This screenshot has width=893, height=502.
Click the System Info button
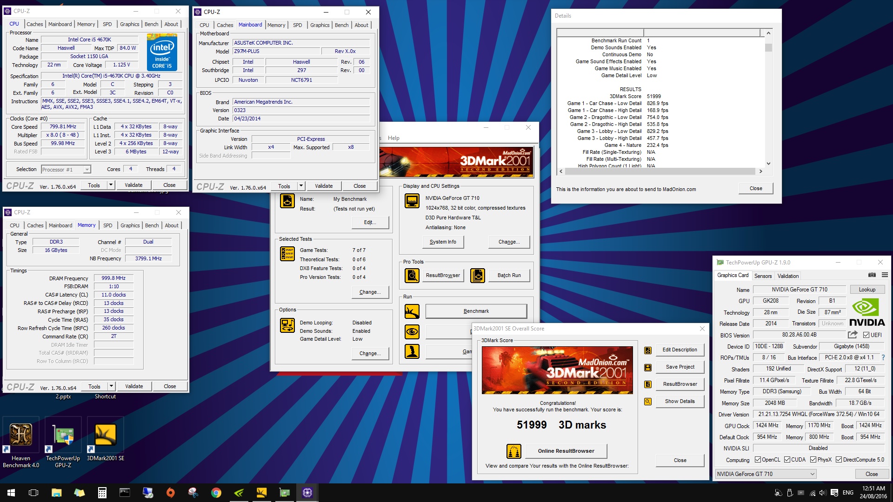443,242
